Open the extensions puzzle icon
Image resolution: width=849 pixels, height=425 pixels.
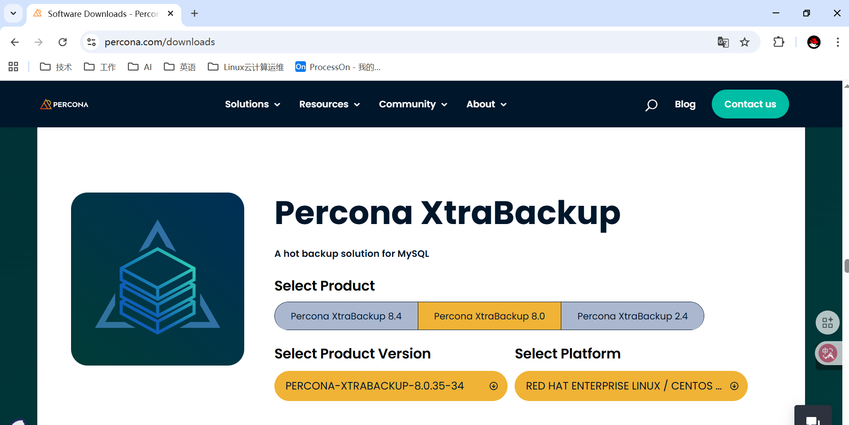779,42
